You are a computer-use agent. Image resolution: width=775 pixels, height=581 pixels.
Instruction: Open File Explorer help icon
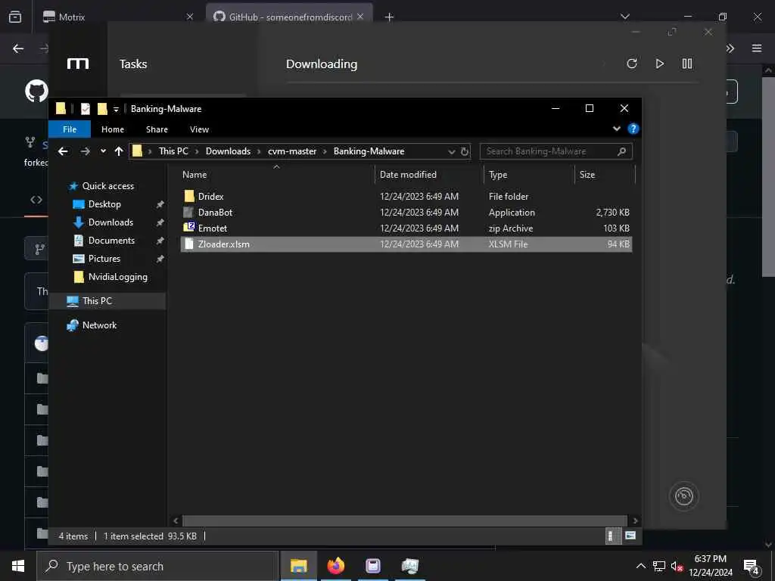633,129
